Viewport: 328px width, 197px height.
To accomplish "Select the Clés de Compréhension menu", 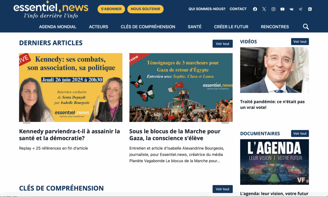I will click(148, 27).
